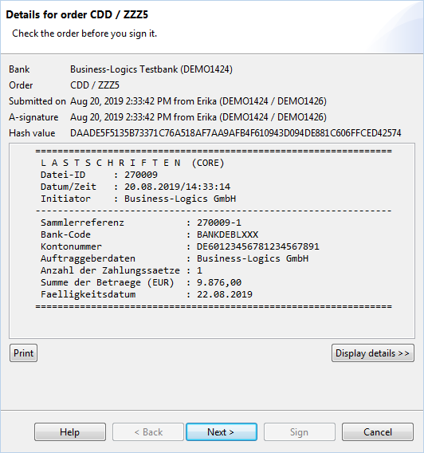
Task: Click the Datei-ID 270009 line
Action: (99, 175)
